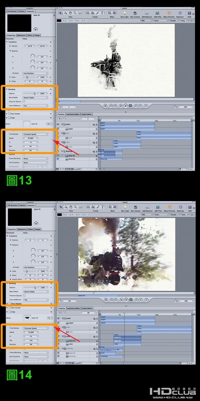Open Add Behavior in Splat 02 window toolbar
The width and height of the screenshot is (200, 401).
coord(146,13)
